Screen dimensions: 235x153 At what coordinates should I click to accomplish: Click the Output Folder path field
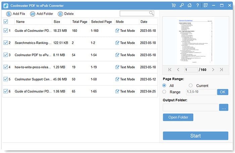[x=191, y=107]
